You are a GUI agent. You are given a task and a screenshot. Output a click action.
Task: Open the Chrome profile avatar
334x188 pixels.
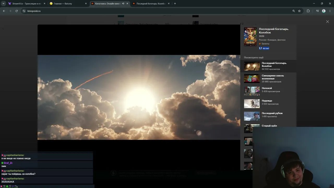(324, 11)
